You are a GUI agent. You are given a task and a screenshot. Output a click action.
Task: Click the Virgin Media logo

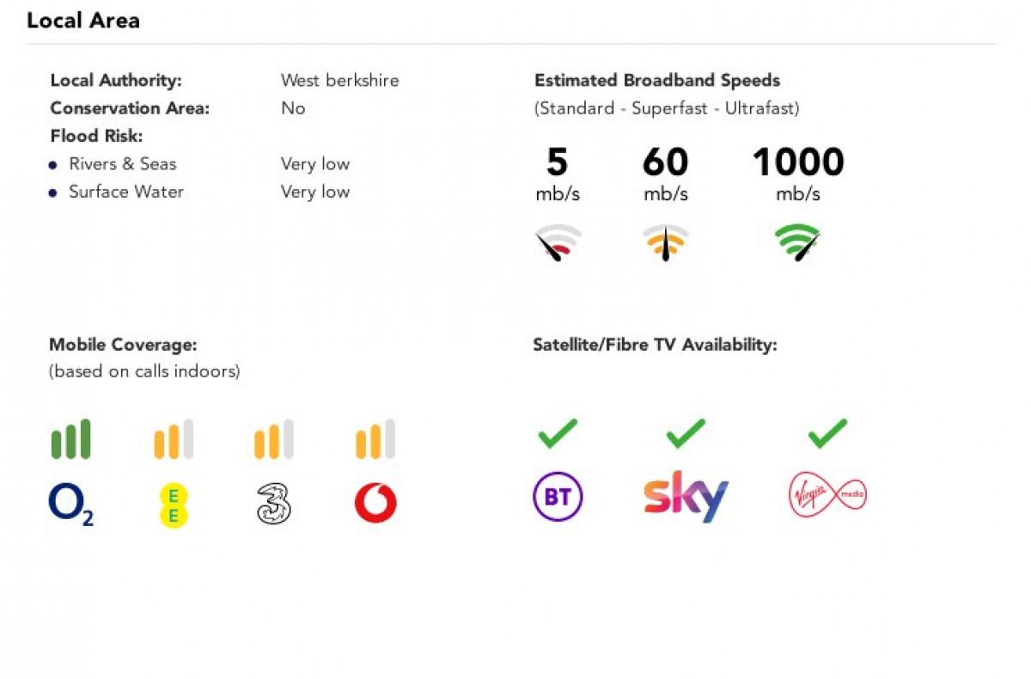coord(827,495)
